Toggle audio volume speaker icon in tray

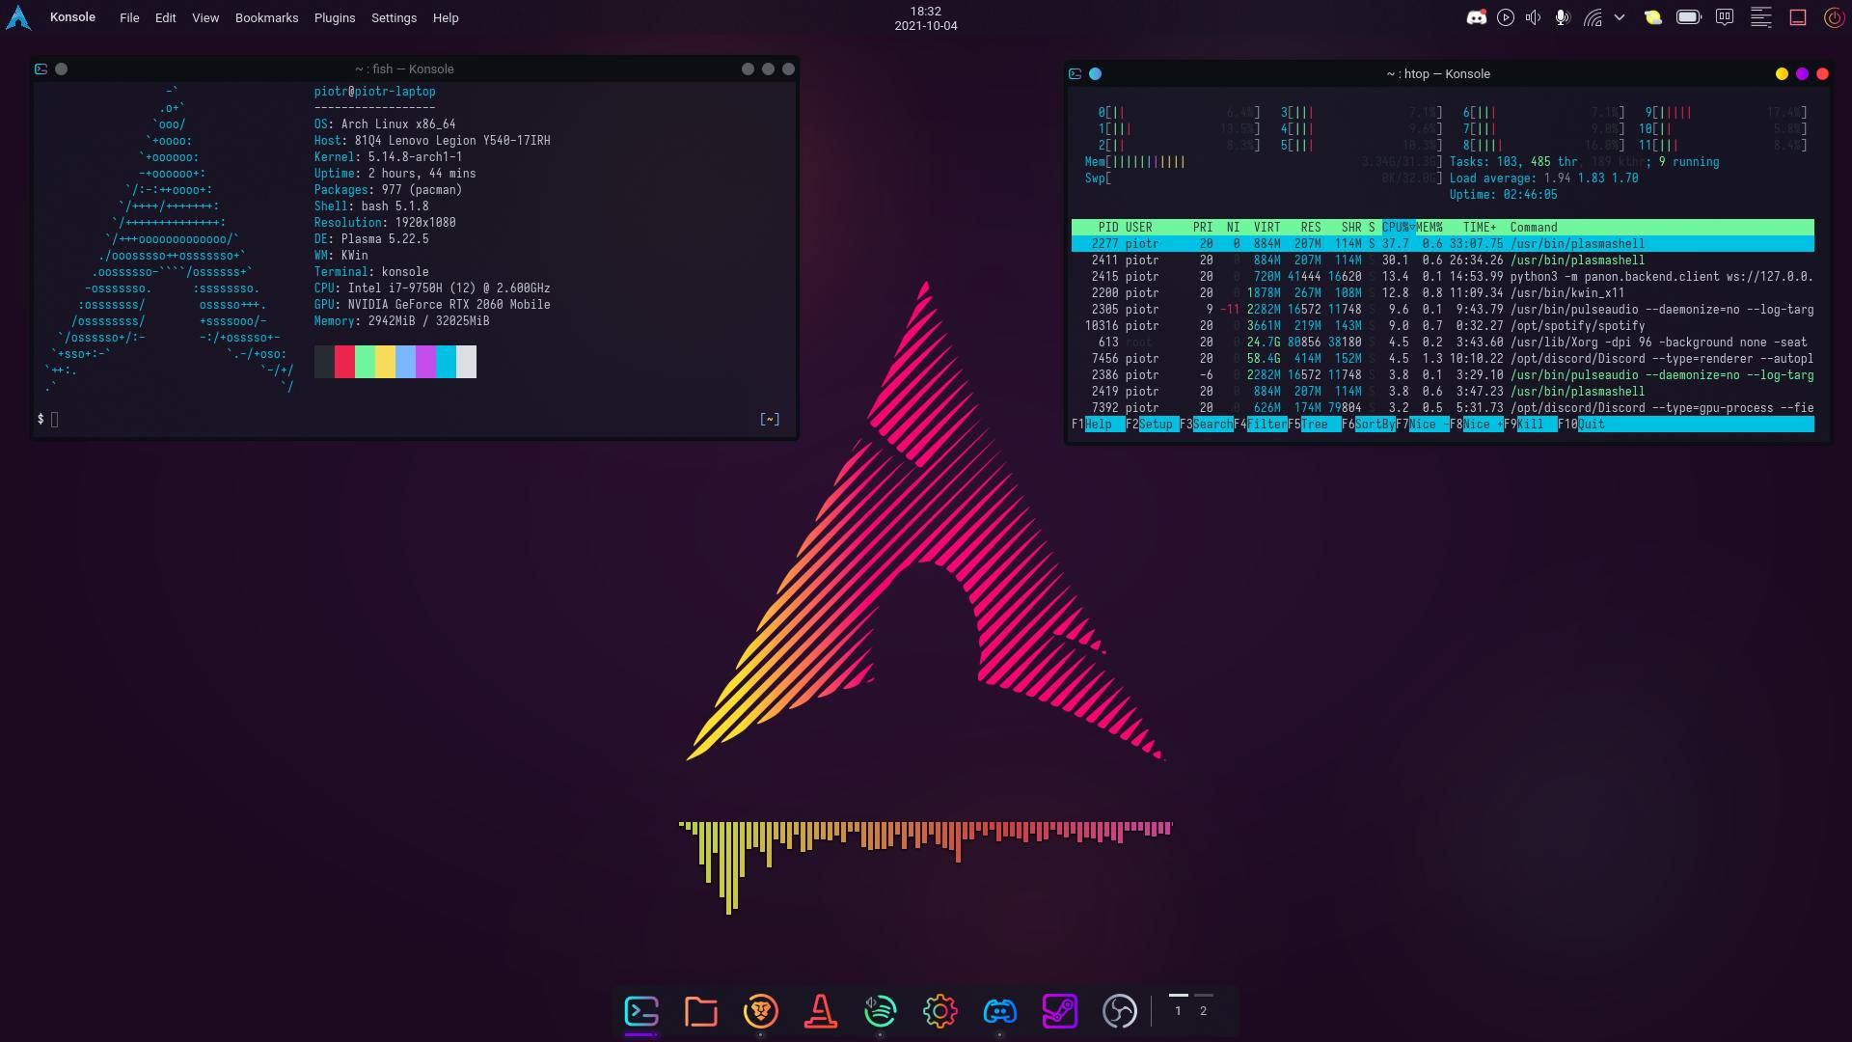pos(1533,17)
